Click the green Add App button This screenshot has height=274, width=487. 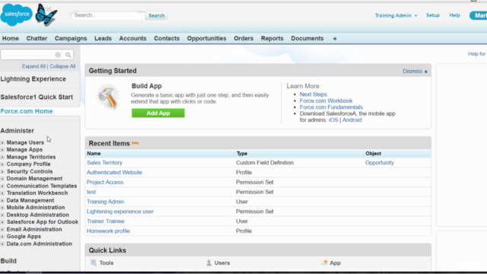[158, 113]
